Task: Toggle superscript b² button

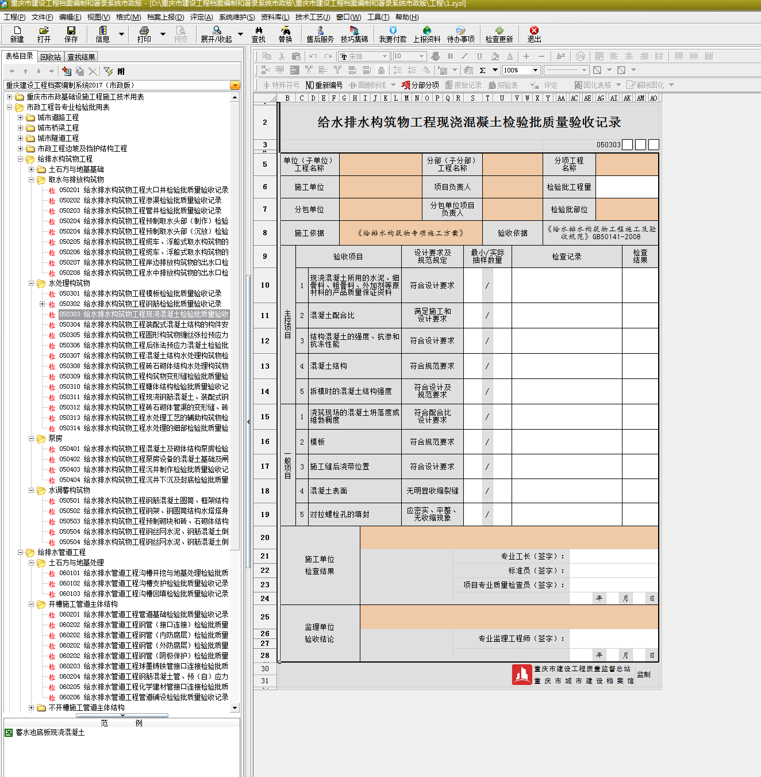Action: tap(561, 56)
